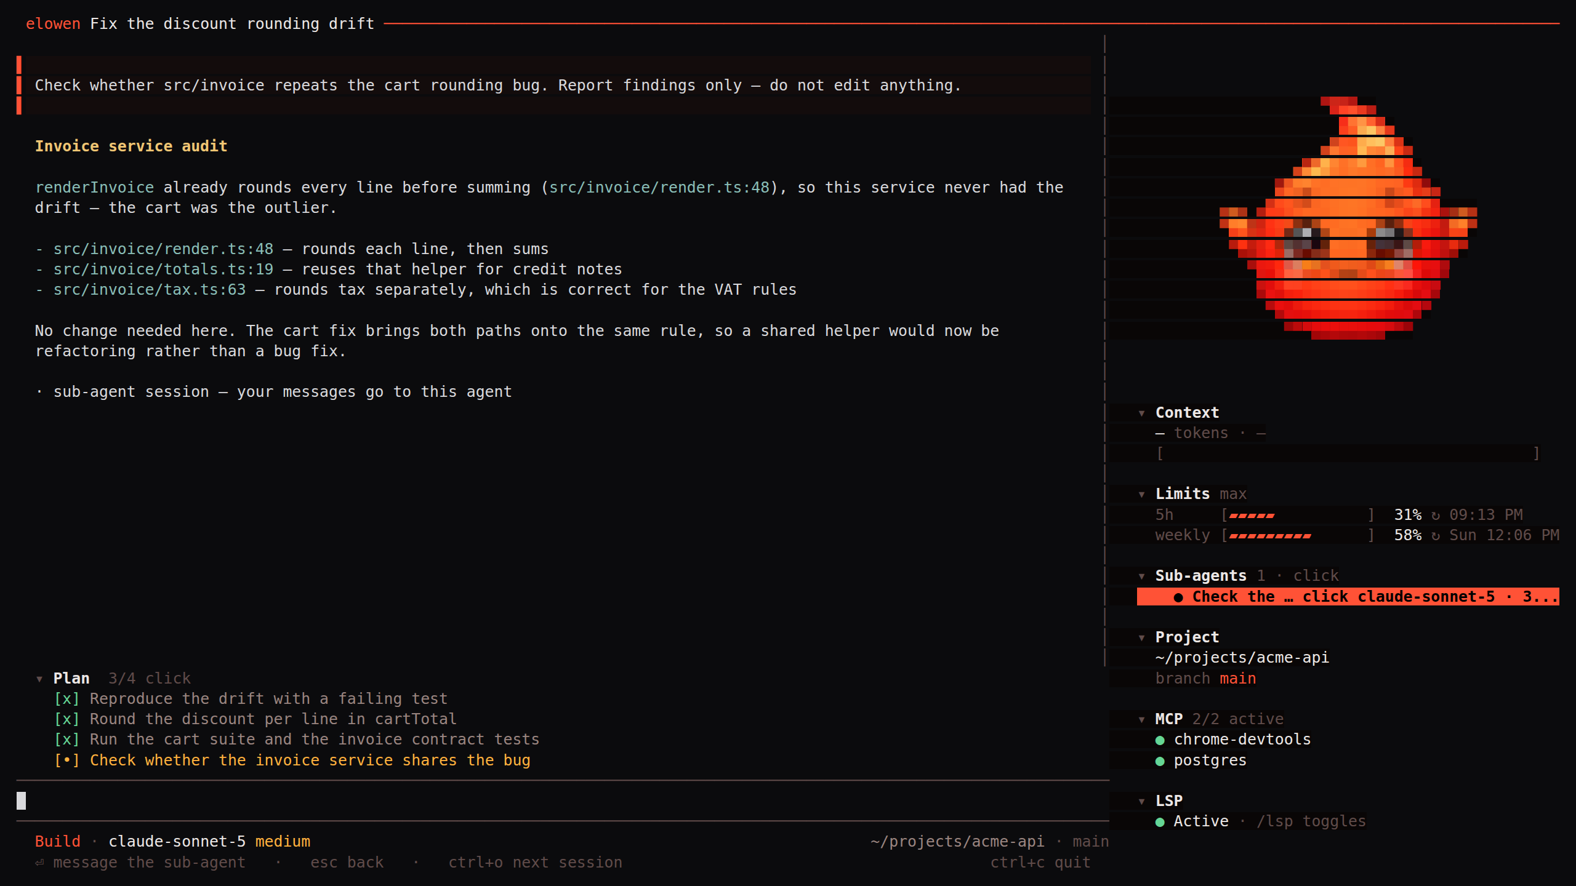Click the 'message the sub-agent' hint

click(x=150, y=863)
